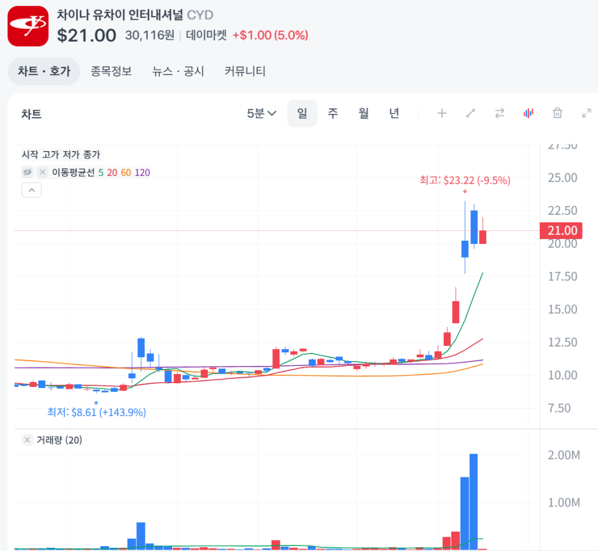The image size is (598, 551).
Task: Click the +$1.00 (5.0%) change value
Action: point(271,35)
